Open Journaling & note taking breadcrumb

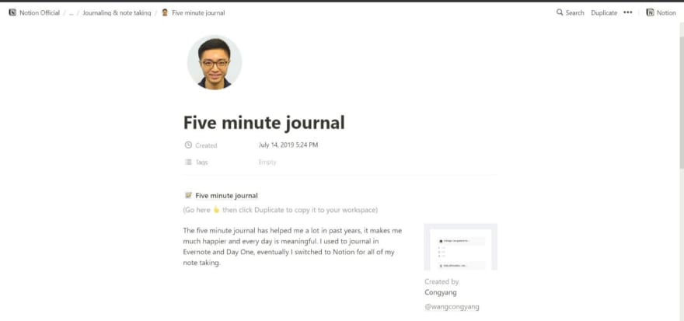click(117, 13)
